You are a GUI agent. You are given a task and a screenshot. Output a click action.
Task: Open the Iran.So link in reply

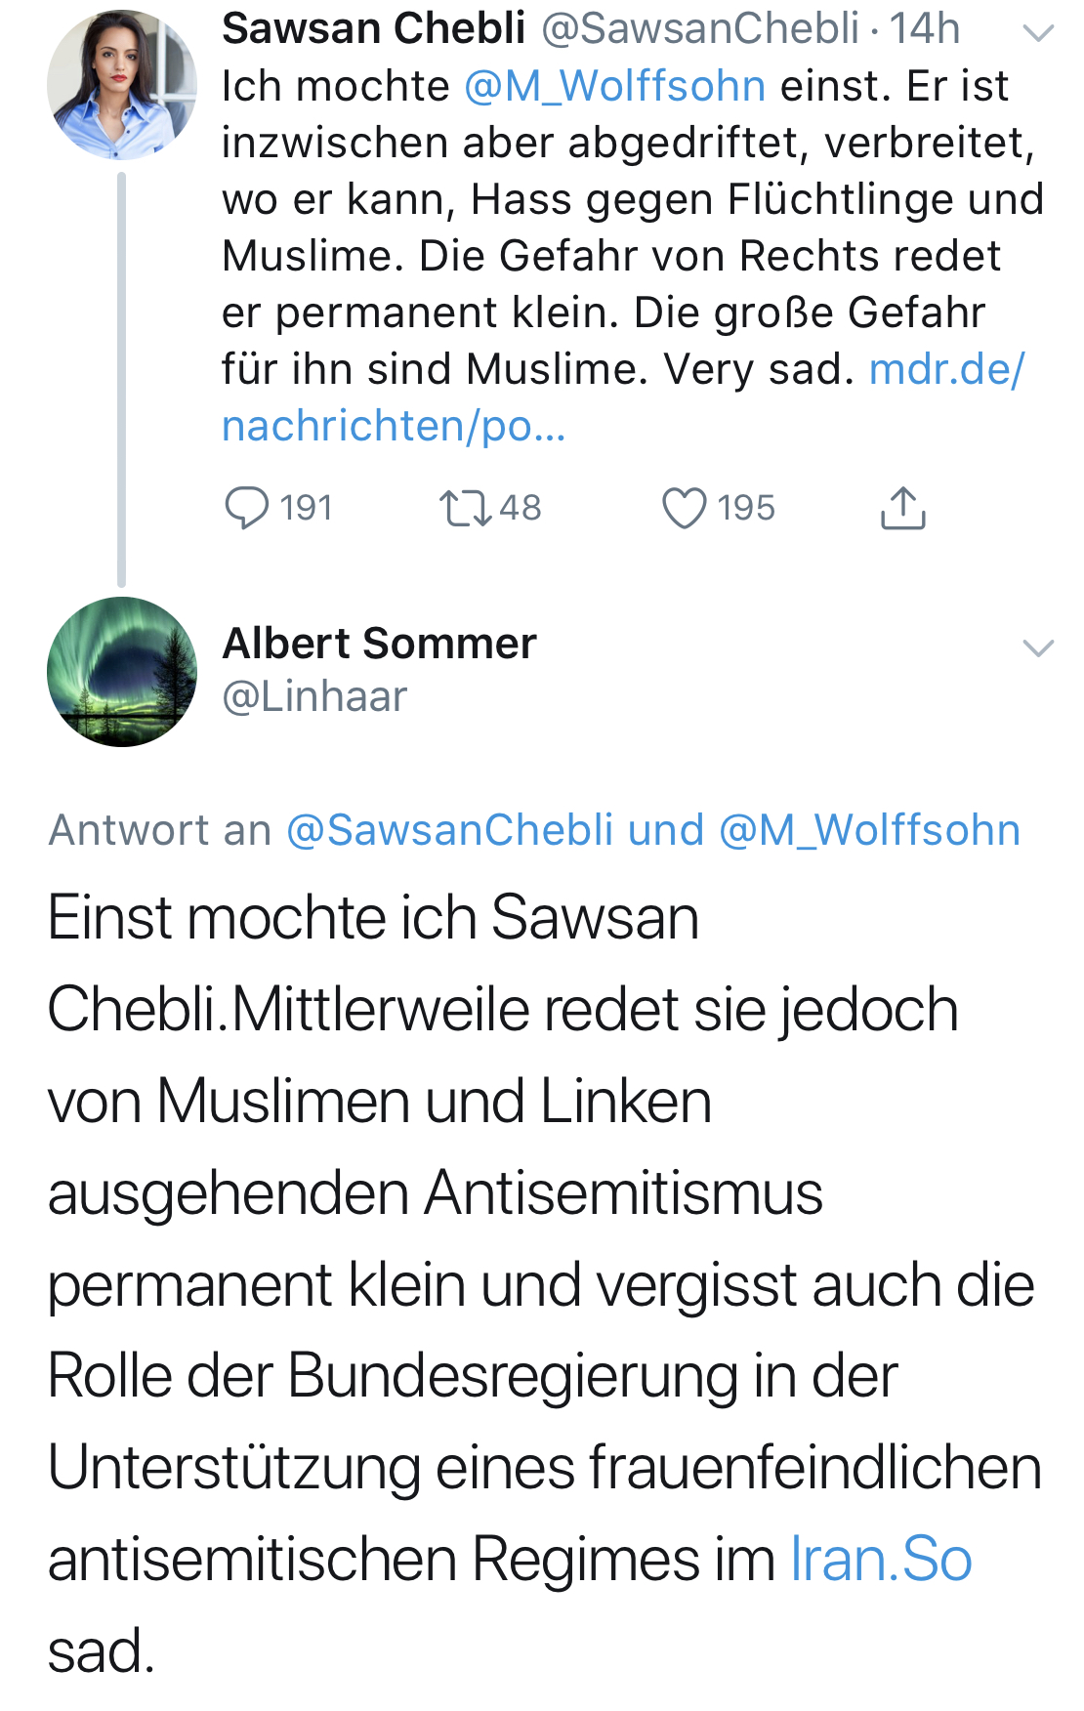pyautogui.click(x=881, y=1559)
